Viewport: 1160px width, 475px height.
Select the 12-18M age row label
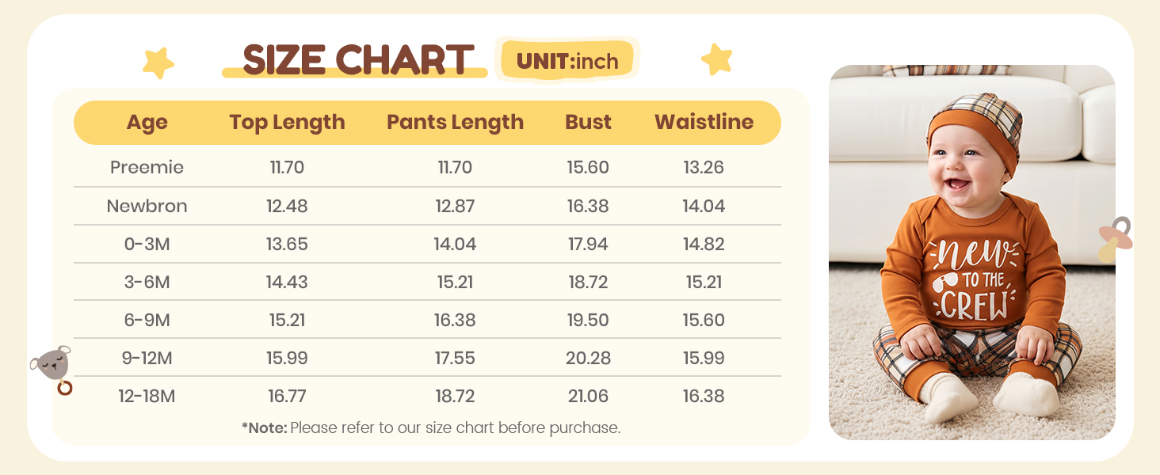tap(147, 396)
